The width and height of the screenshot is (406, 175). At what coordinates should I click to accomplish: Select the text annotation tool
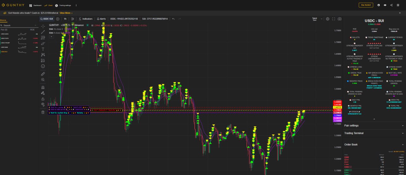pyautogui.click(x=43, y=49)
